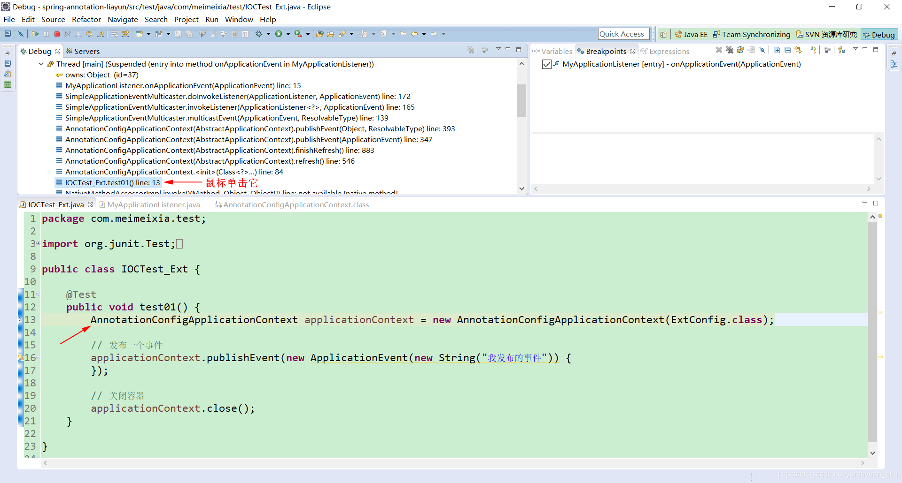Toggle Skip All Breakpoints in Breakpoints view
The width and height of the screenshot is (902, 483).
point(762,50)
